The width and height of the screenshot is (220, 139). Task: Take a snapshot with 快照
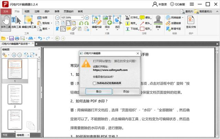click(x=43, y=17)
